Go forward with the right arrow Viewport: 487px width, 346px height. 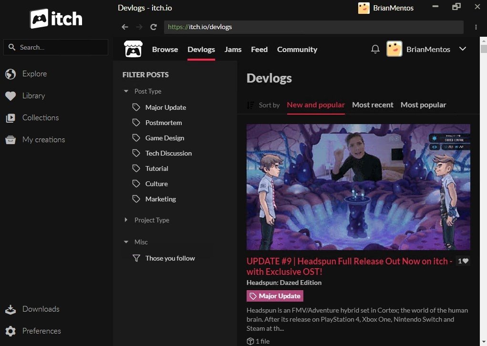coord(139,27)
